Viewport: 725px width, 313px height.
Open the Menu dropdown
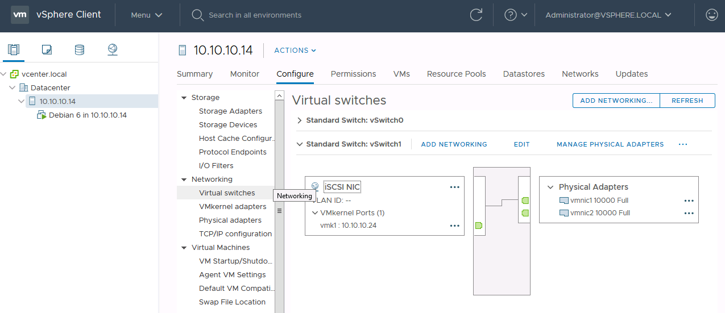[x=147, y=15]
